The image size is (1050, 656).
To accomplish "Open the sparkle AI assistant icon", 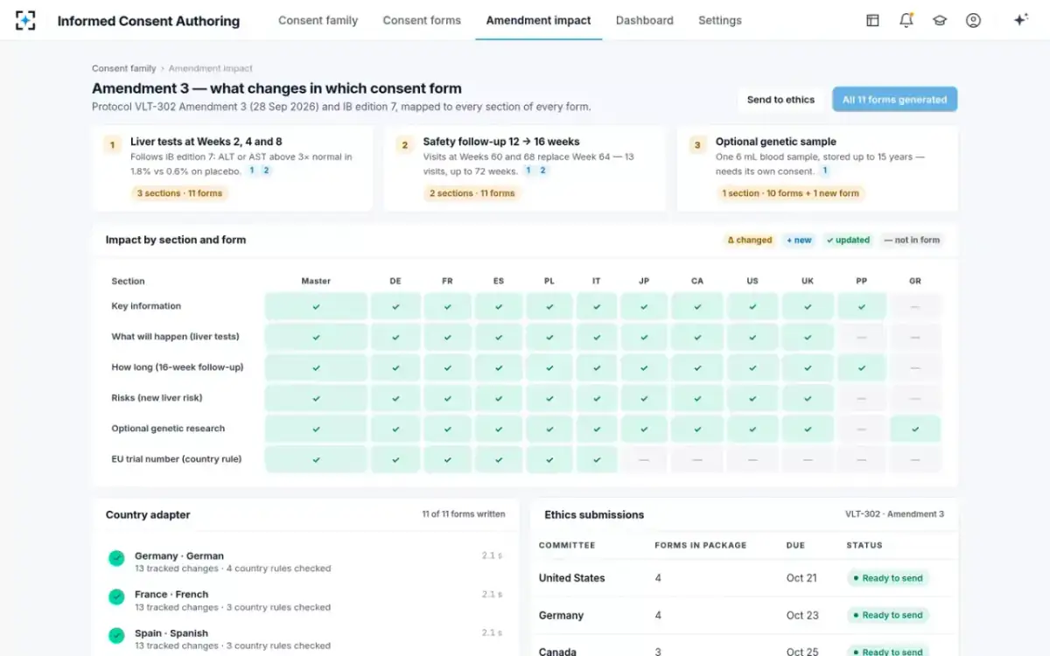I will 1020,20.
